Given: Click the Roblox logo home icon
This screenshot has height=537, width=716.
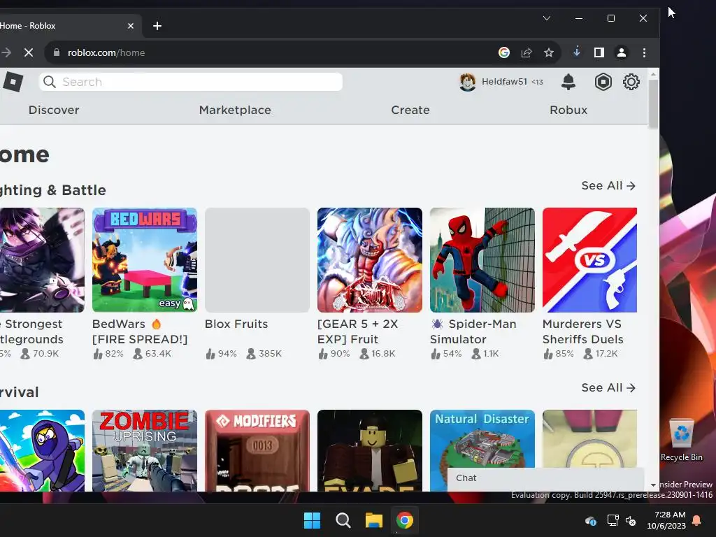Looking at the screenshot, I should [13, 83].
